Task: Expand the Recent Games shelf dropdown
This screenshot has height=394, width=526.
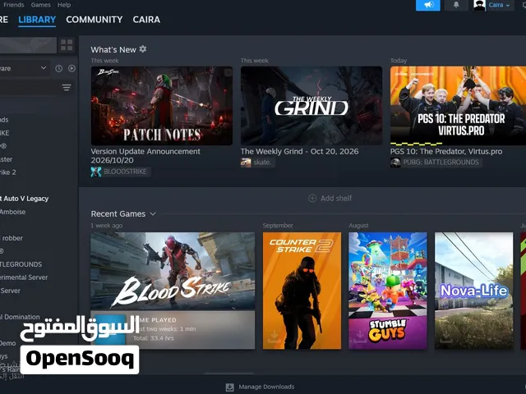Action: coord(153,213)
